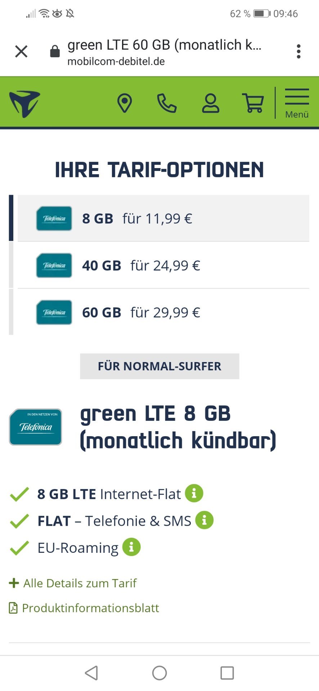Tap the FÜR NORMAL-SURFER label button
The height and width of the screenshot is (691, 319).
(159, 366)
